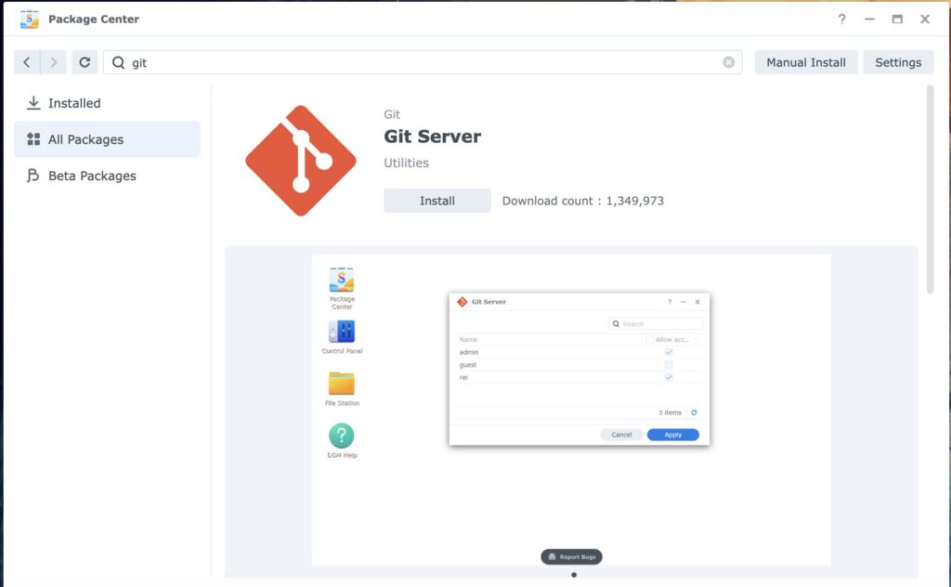Screen dimensions: 951x587
Task: Click the Download count 1,349,973 text
Action: coord(583,201)
